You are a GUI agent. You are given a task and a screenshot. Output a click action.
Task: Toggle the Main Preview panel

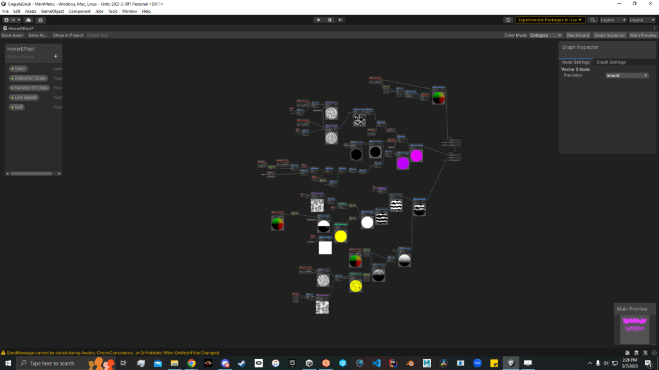(643, 35)
